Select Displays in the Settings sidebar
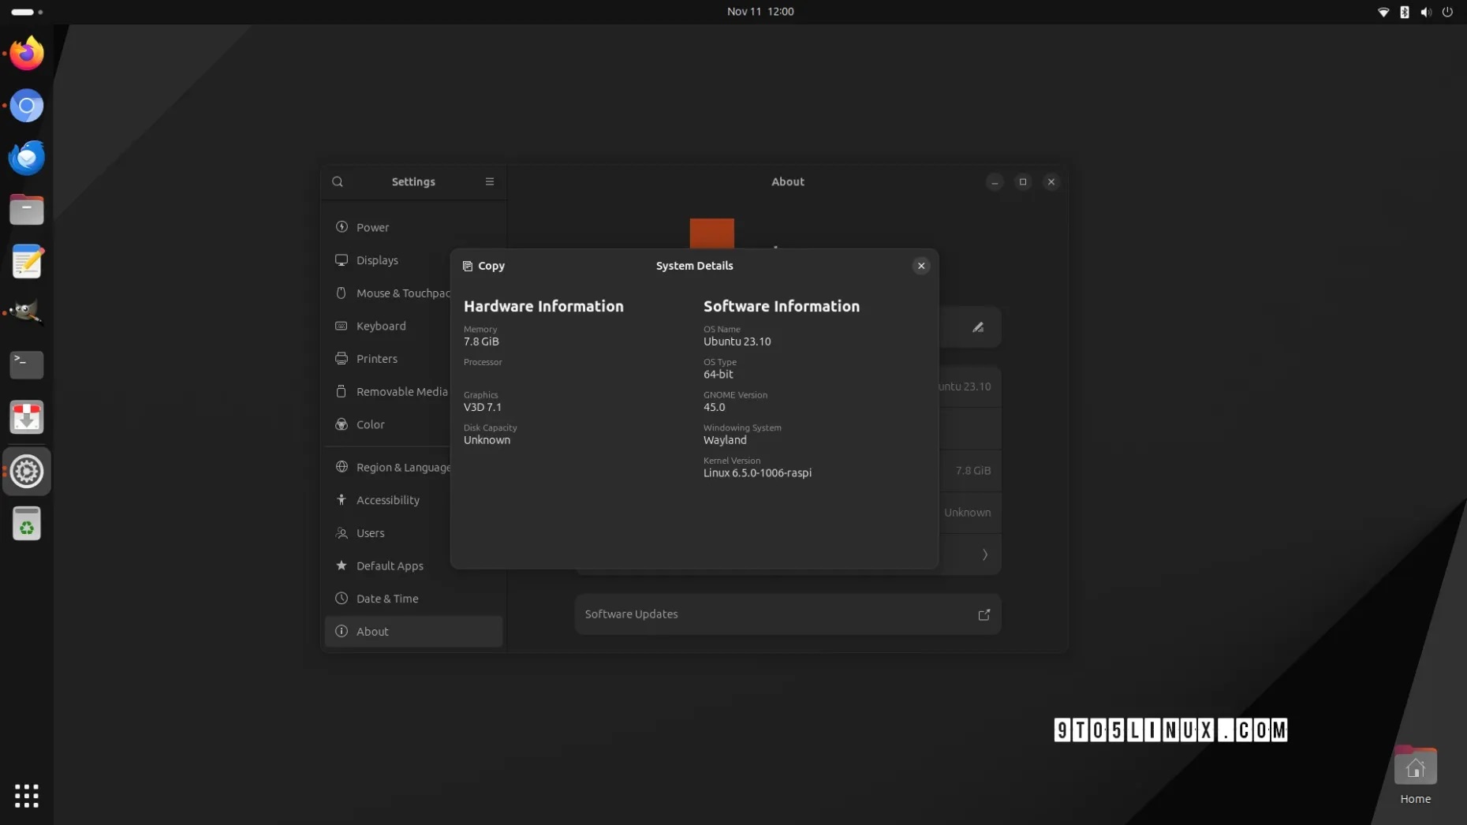 pos(413,260)
